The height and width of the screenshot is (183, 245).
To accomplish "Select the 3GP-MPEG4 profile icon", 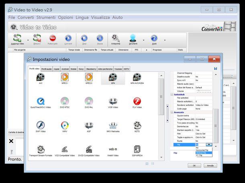I will [137, 149].
